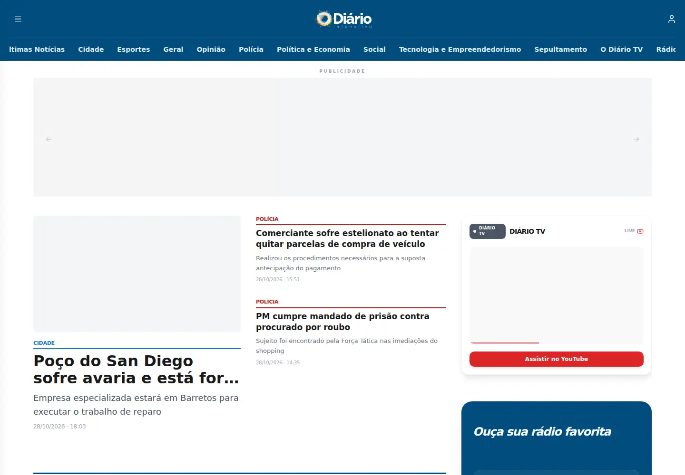Click the Diário TV widget title
This screenshot has width=685, height=475.
tap(528, 231)
